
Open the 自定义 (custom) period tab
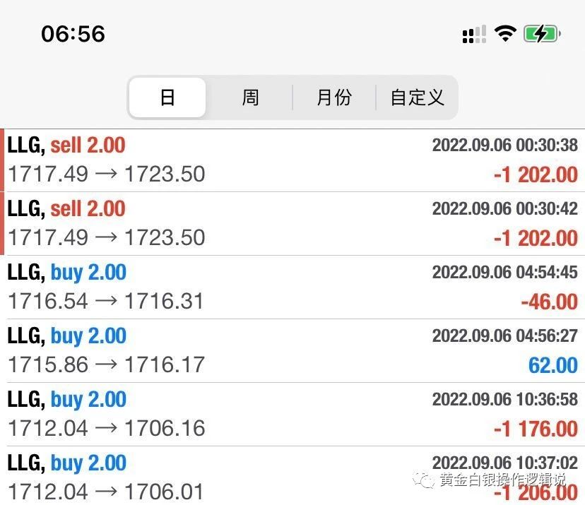(417, 97)
